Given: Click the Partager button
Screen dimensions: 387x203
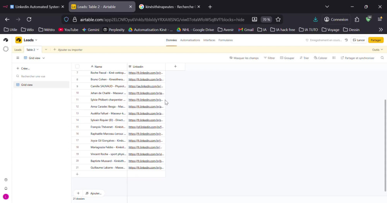Looking at the screenshot, I should pos(376,40).
